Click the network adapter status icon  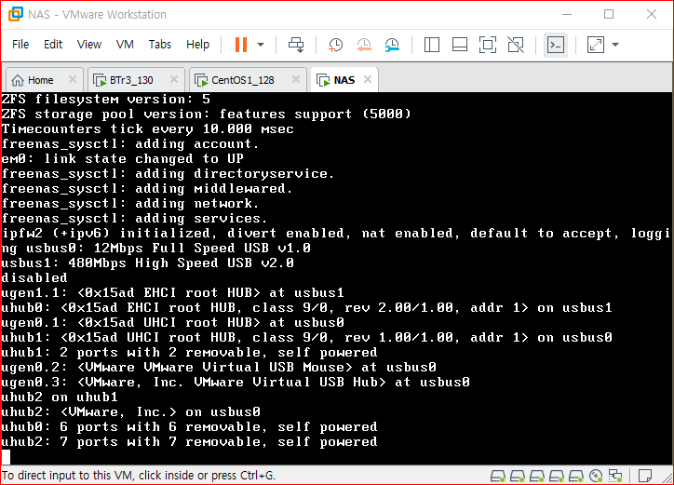click(615, 476)
